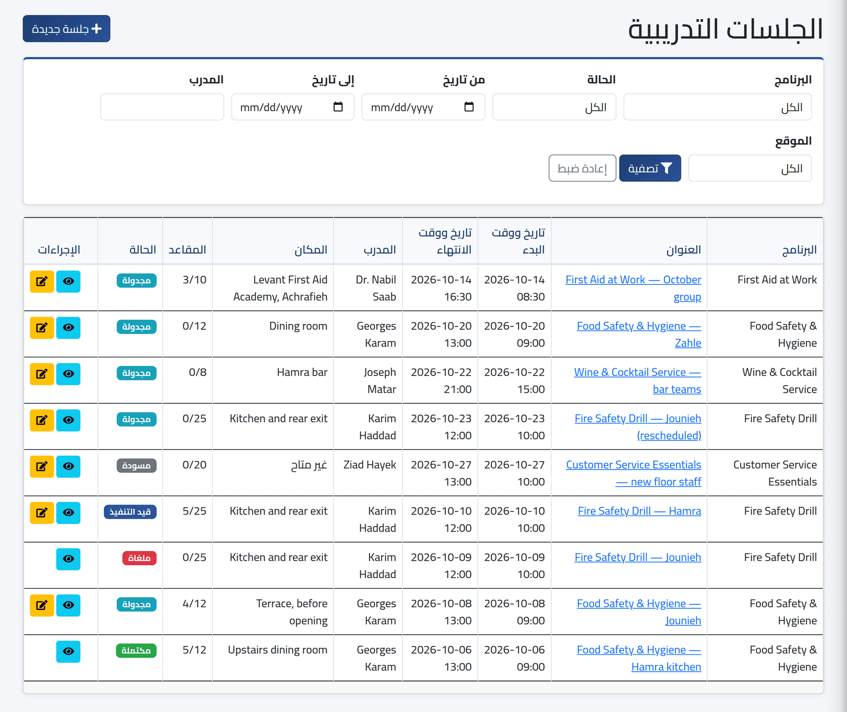Open Fire Safety Drill — Hamra link
The width and height of the screenshot is (847, 712).
tap(639, 511)
